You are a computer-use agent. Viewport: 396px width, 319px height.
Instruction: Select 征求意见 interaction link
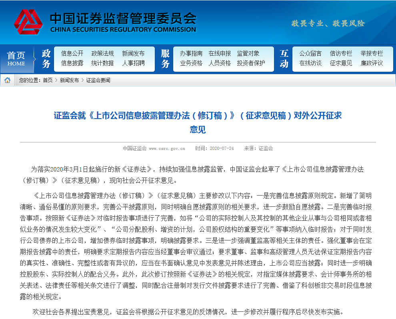pos(341,63)
